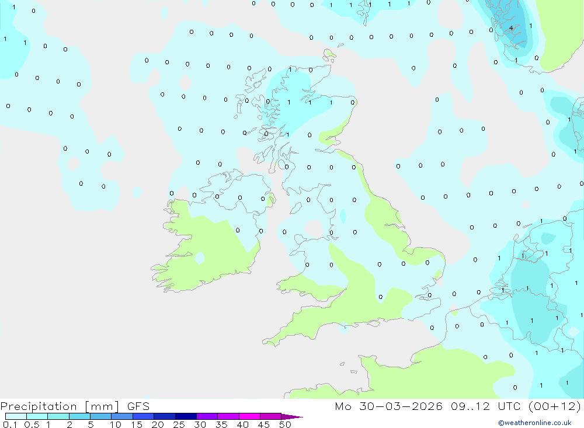Viewport: 584px width, 428px height.
Task: Select the 40–45 mm magenta legend swatch
Action: tap(249, 416)
